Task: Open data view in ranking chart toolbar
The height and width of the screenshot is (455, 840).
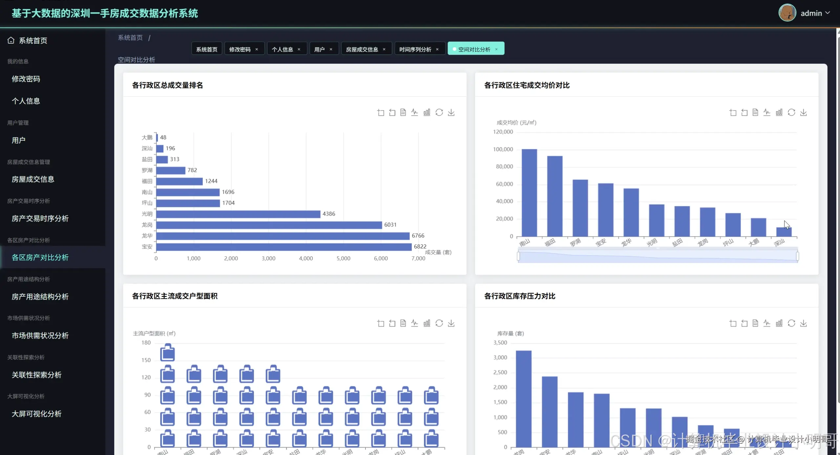Action: 403,112
